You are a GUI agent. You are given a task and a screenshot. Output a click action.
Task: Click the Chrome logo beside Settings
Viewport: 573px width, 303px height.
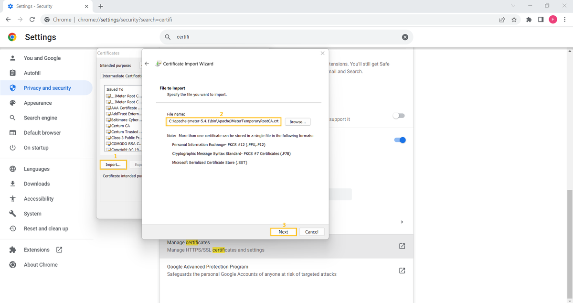[12, 37]
